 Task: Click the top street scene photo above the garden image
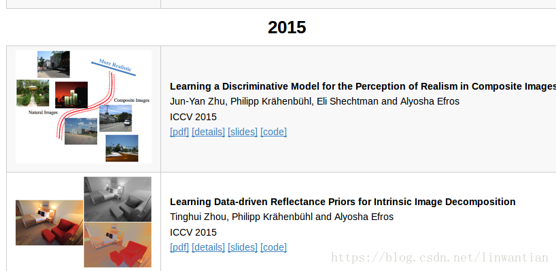pos(54,64)
